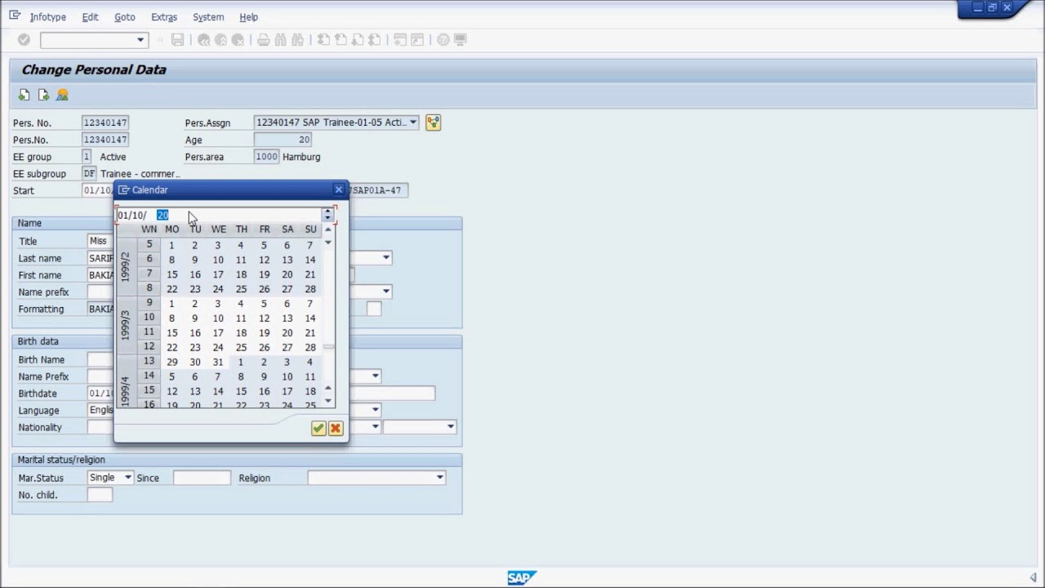Image resolution: width=1045 pixels, height=588 pixels.
Task: Click the No. child field
Action: coord(100,495)
